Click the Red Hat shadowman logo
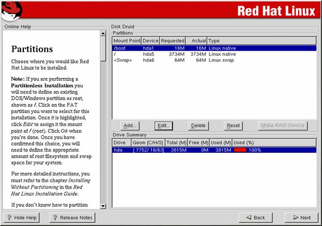Viewport: 322px width, 226px height. pos(11,11)
